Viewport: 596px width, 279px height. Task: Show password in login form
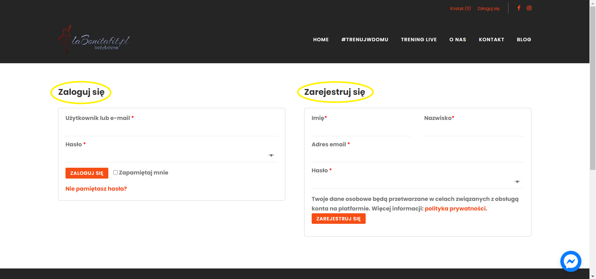tap(271, 155)
